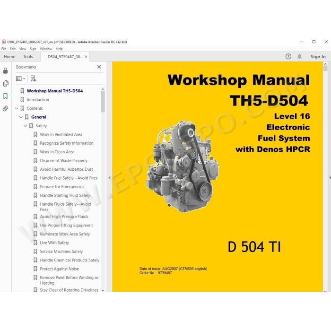Collapse the General bookmark chevron

pyautogui.click(x=21, y=117)
